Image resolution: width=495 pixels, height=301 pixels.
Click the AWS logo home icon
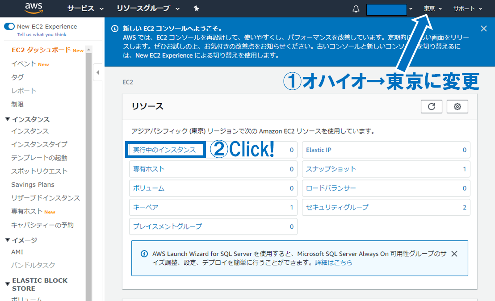[34, 8]
